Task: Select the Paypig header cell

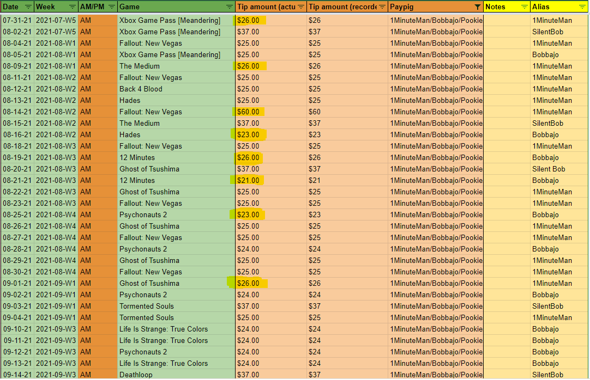Action: (x=435, y=7)
